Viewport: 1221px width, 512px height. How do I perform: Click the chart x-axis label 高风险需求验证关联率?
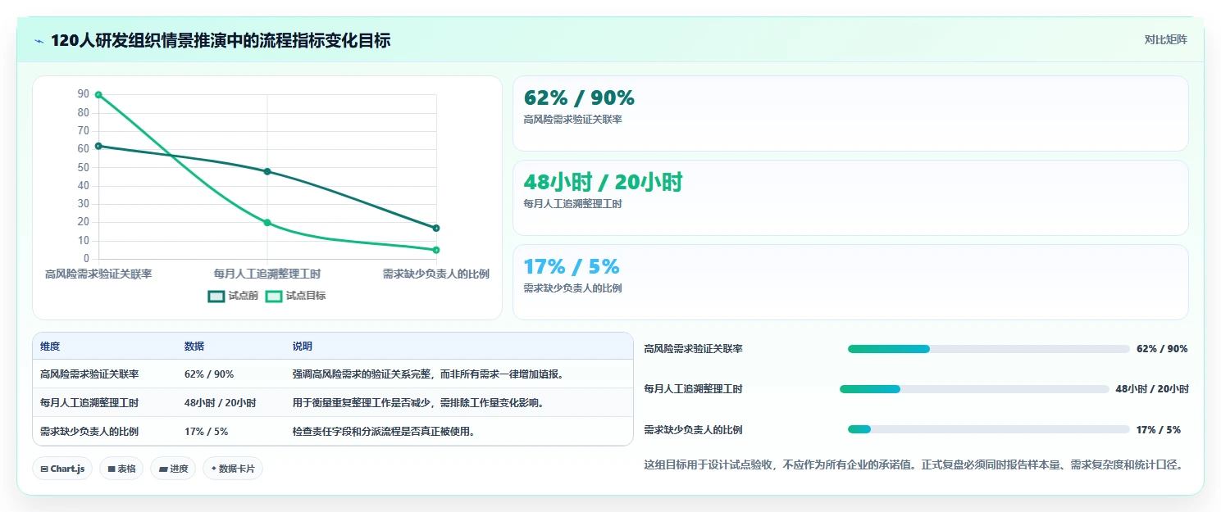(x=98, y=274)
